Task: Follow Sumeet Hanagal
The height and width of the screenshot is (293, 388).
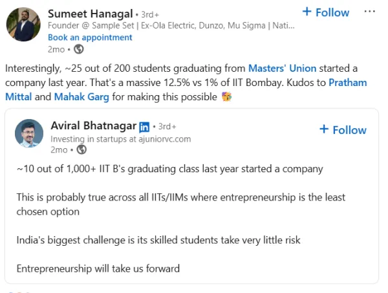Action: point(326,12)
